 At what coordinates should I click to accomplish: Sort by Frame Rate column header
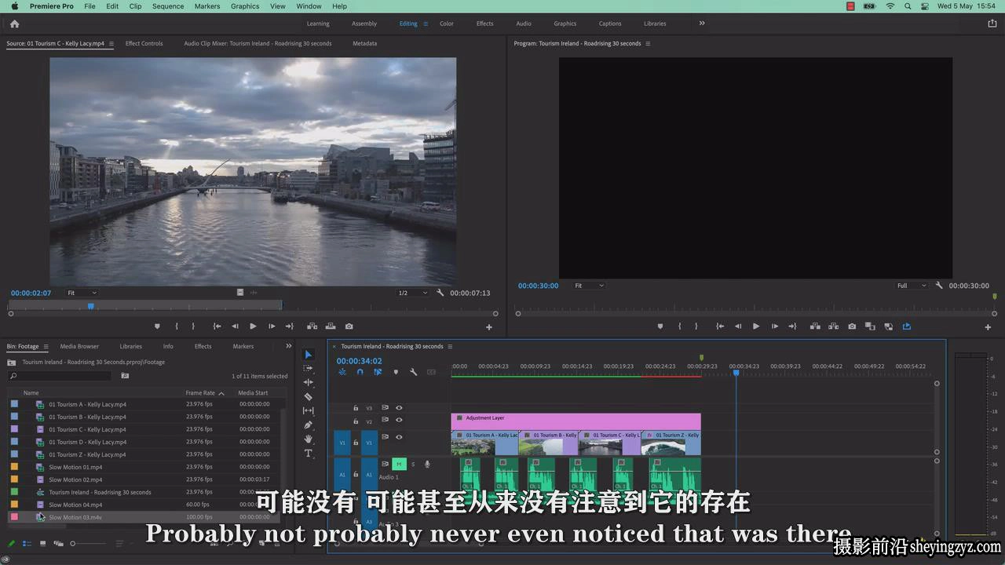[200, 393]
